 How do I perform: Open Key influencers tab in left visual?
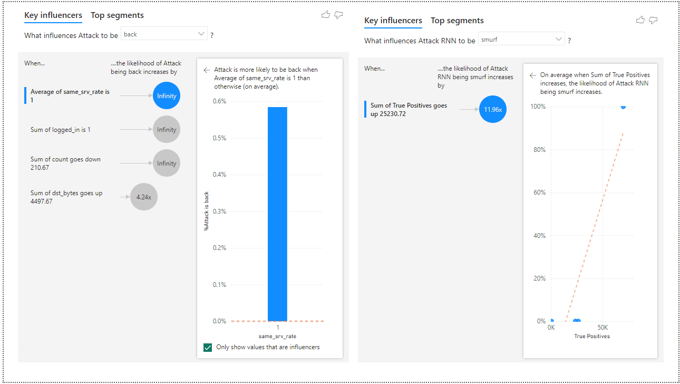(x=53, y=15)
